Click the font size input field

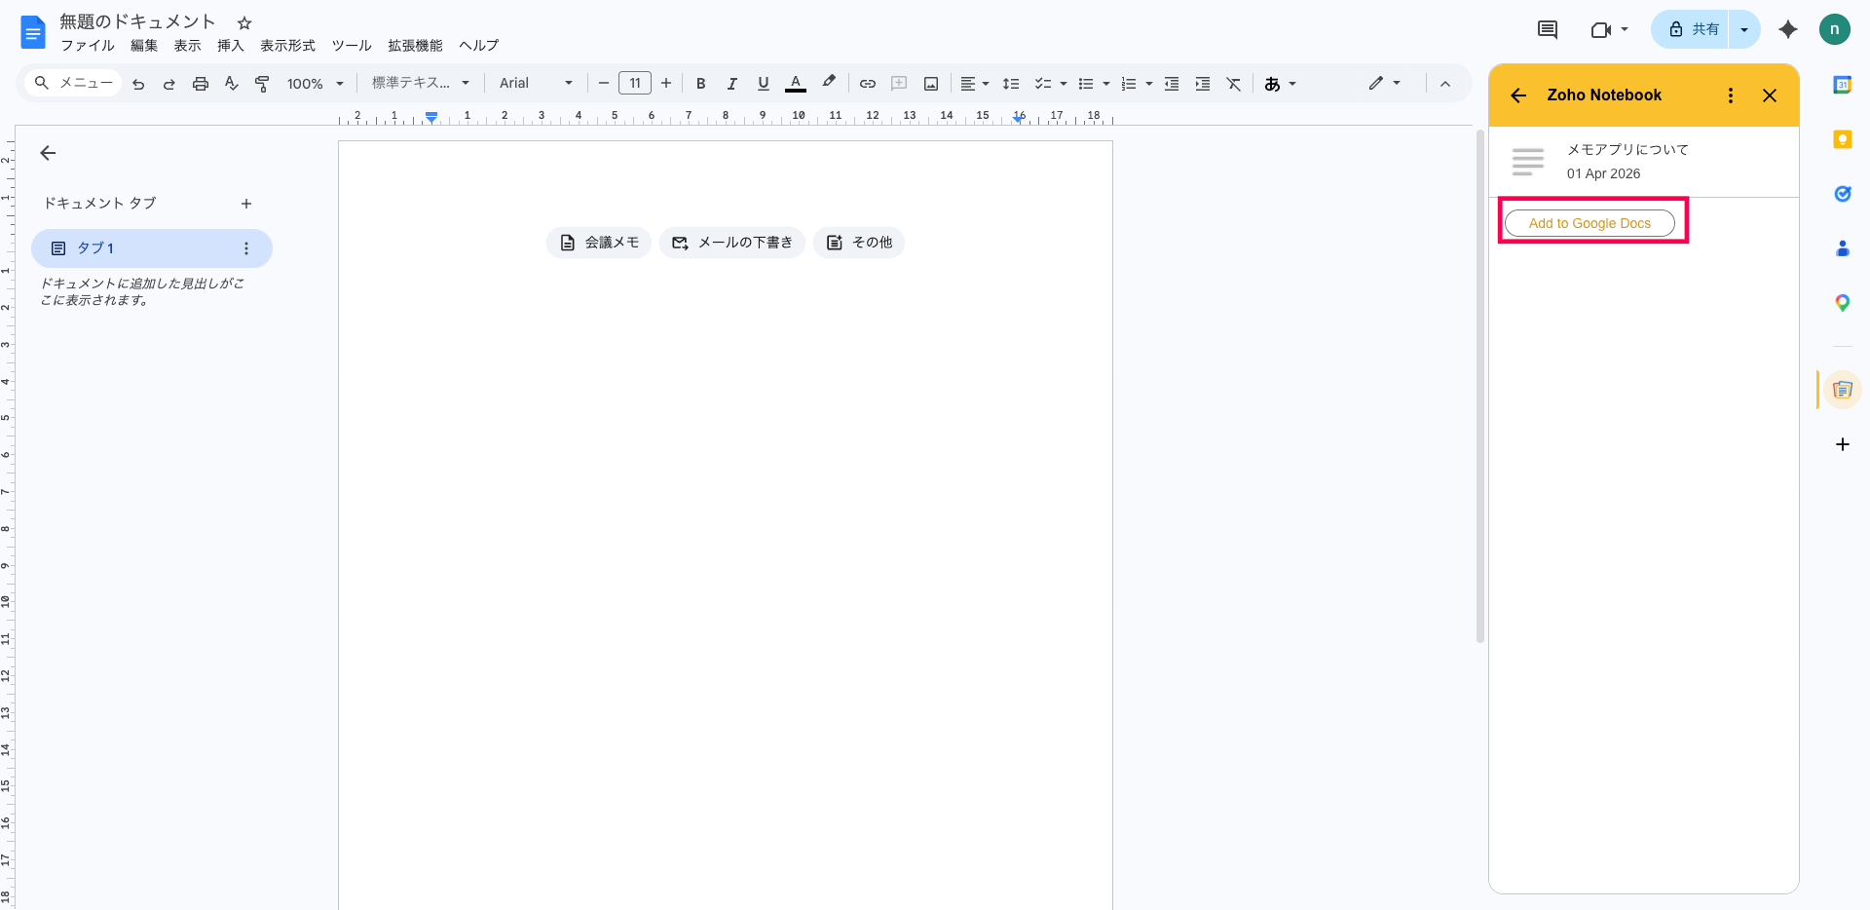tap(635, 84)
